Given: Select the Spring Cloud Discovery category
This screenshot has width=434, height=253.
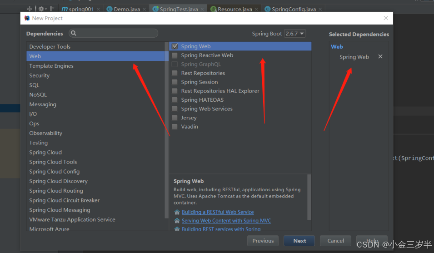Looking at the screenshot, I should [95, 181].
